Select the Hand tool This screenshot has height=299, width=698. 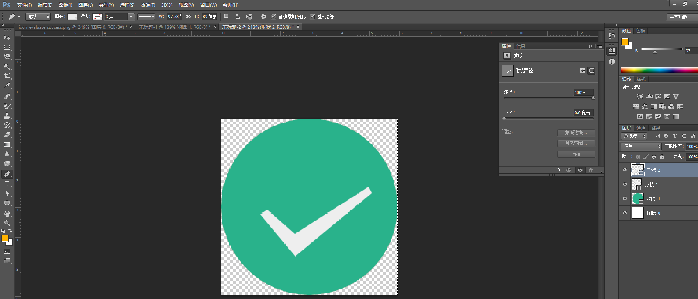[x=7, y=214]
